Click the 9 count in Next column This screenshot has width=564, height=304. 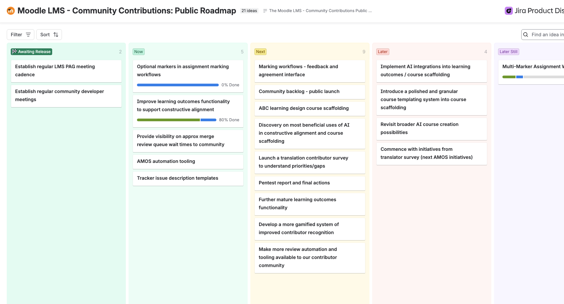point(364,52)
